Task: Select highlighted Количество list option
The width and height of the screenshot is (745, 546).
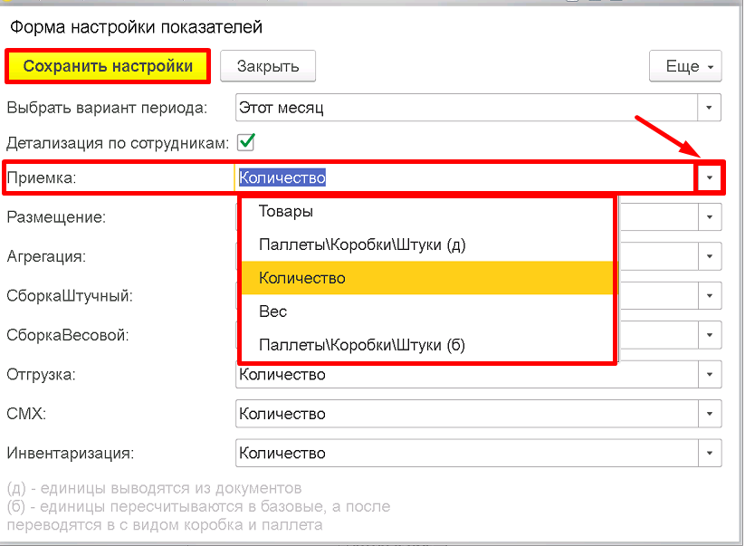Action: (x=428, y=278)
